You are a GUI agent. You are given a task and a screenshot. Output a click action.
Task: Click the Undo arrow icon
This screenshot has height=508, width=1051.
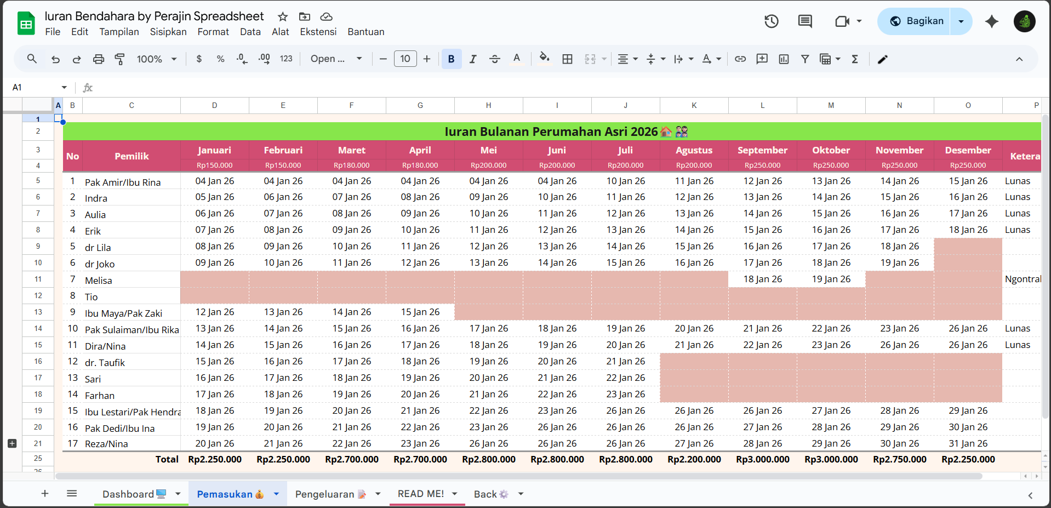tap(55, 59)
